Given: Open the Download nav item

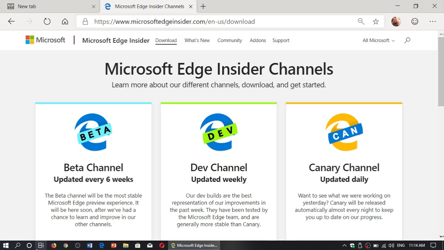Looking at the screenshot, I should pyautogui.click(x=166, y=40).
